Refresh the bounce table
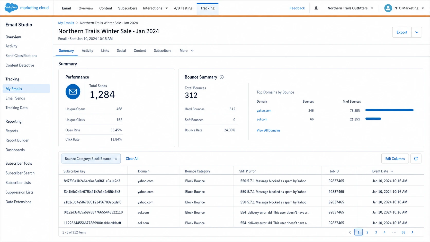This screenshot has width=430, height=242. 416,159
